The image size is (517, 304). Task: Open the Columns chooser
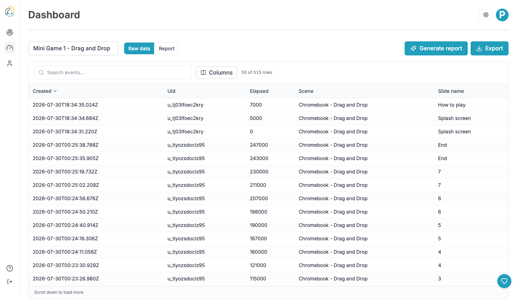click(x=217, y=72)
